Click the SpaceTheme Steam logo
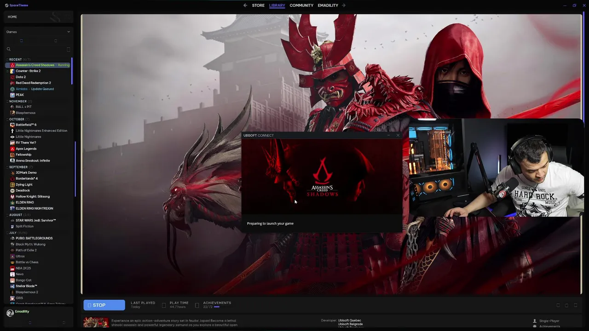The height and width of the screenshot is (331, 589). point(6,6)
